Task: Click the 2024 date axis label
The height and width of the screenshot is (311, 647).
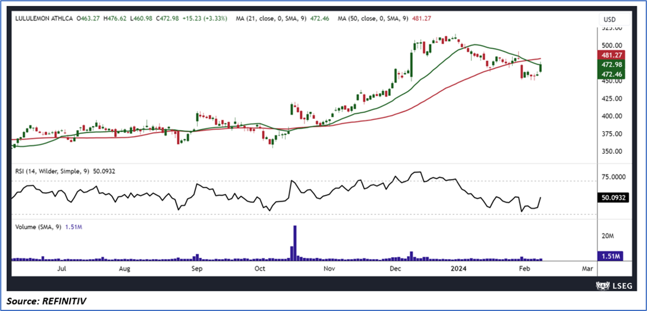Action: tap(458, 270)
